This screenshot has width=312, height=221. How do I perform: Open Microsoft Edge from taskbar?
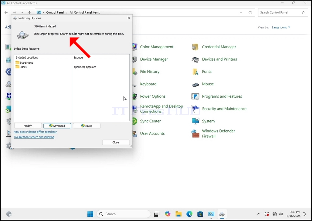[x=189, y=214]
